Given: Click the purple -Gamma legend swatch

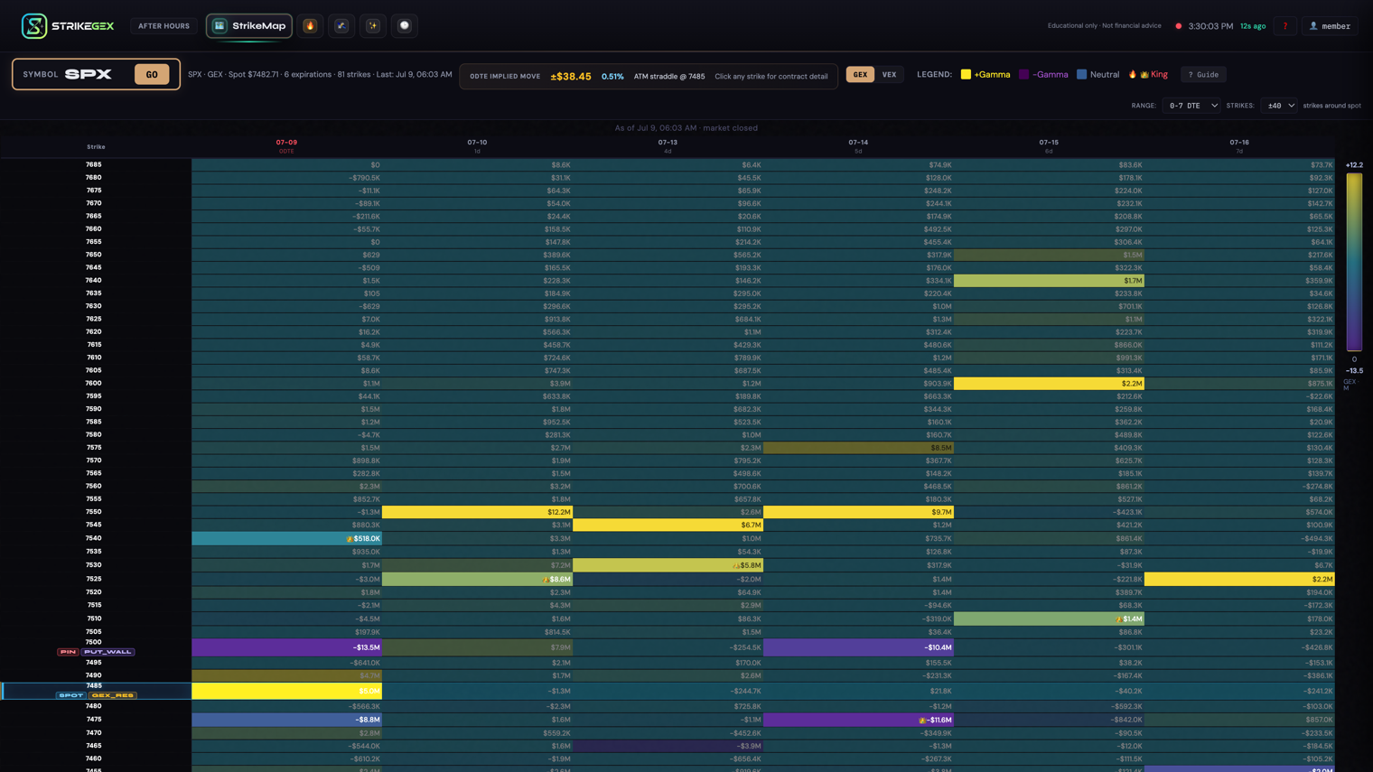Looking at the screenshot, I should [1023, 75].
